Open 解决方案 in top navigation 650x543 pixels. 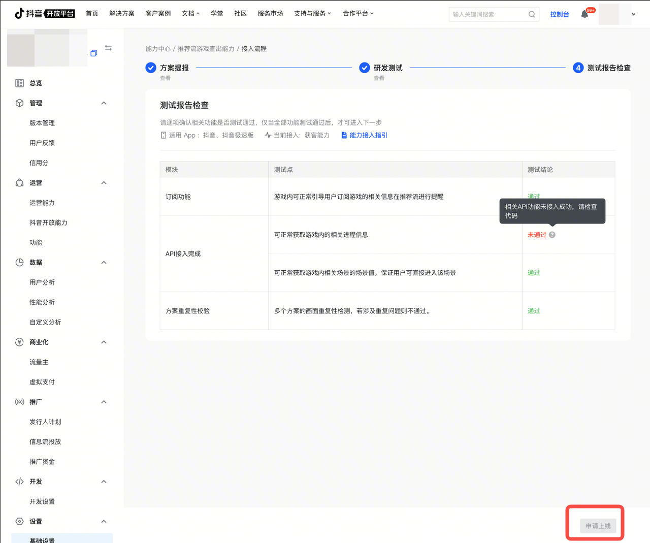coord(122,14)
